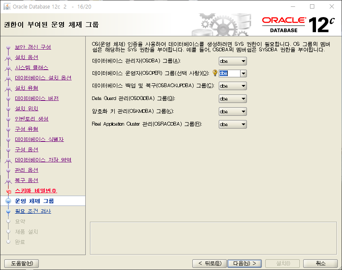This screenshot has width=342, height=270.
Task: Go to 구성 유형 step
Action: (26, 129)
